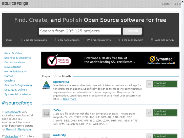Open the 7-Zip project title
The height and width of the screenshot is (138, 184).
coord(57,110)
